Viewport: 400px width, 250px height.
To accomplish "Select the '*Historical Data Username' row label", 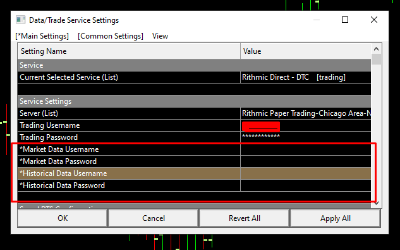I will point(63,173).
